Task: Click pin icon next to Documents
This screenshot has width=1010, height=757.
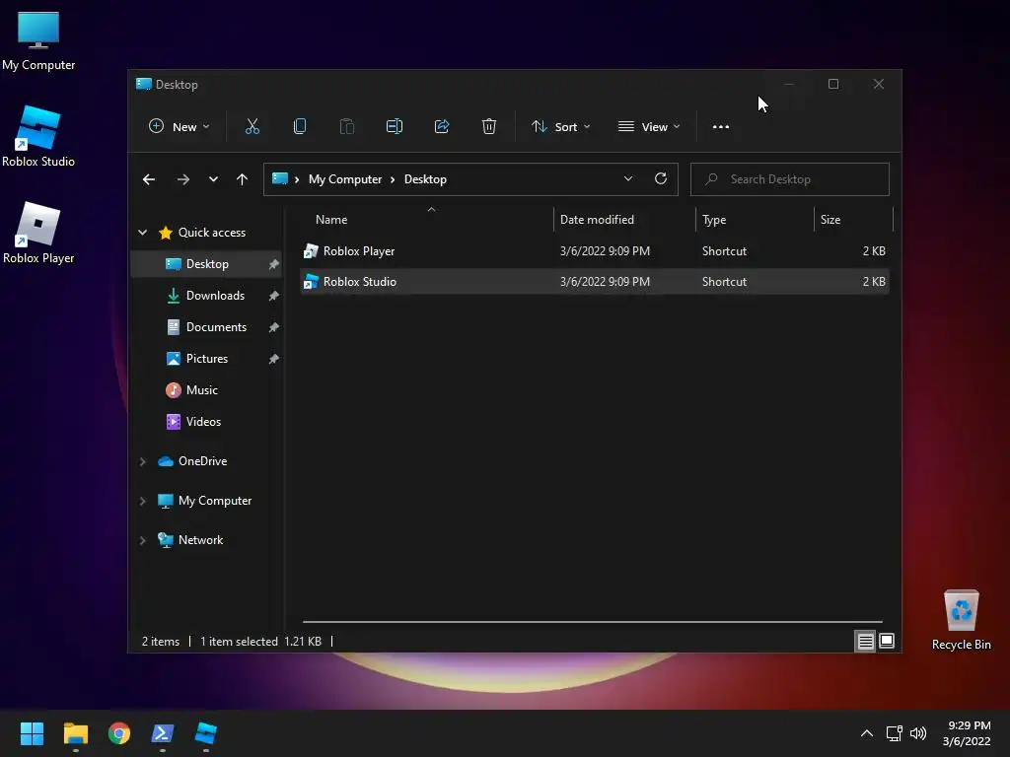Action: (x=274, y=327)
